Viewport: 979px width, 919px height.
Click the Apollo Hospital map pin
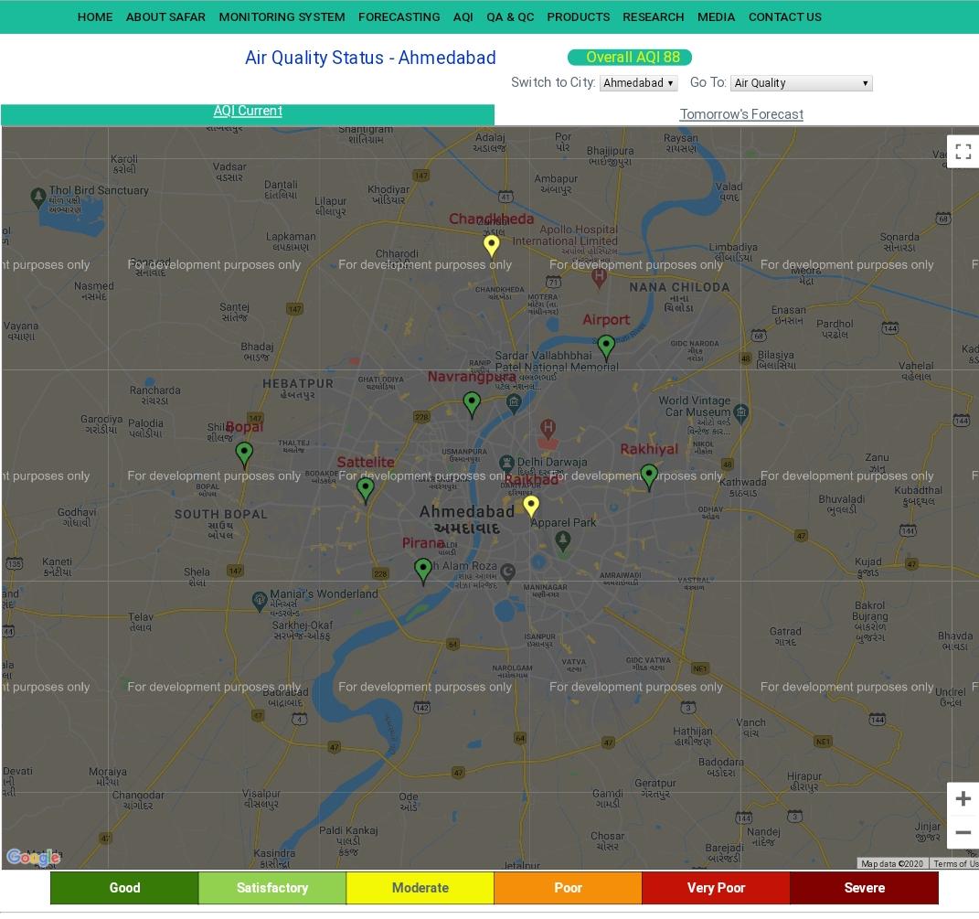[599, 277]
